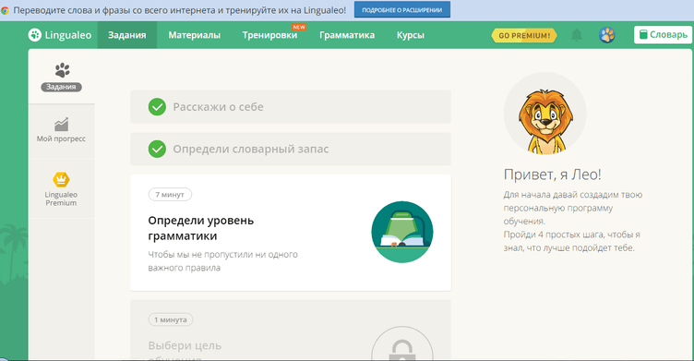
Task: Click the Chrome icon in the extension banner
Action: tap(5, 10)
